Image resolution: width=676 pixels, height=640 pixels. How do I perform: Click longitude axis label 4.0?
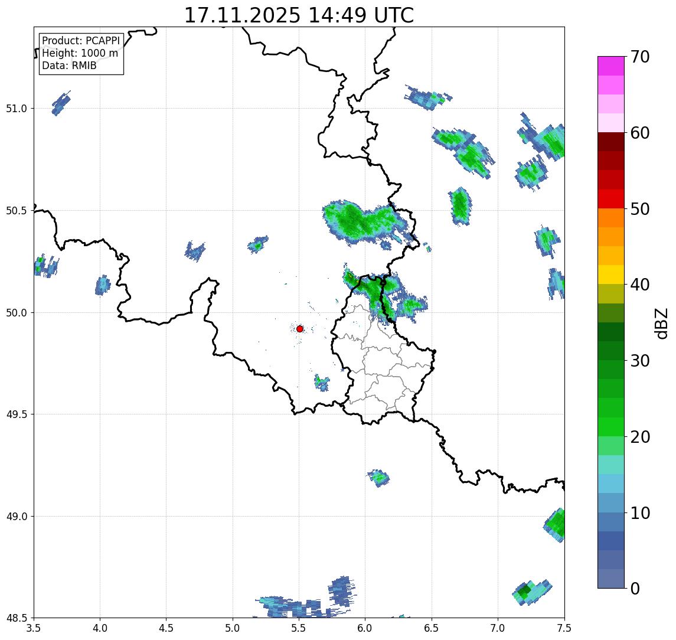[x=100, y=628]
